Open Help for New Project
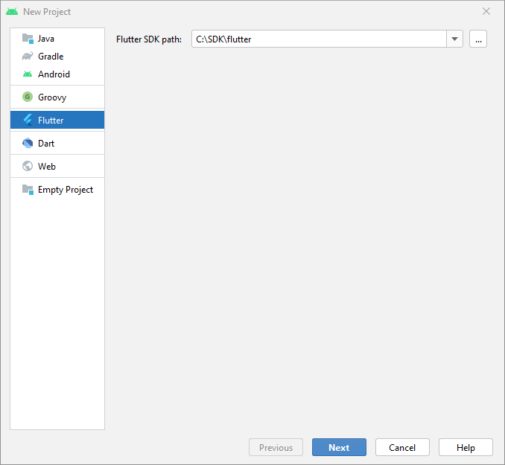The width and height of the screenshot is (505, 465). pos(466,447)
